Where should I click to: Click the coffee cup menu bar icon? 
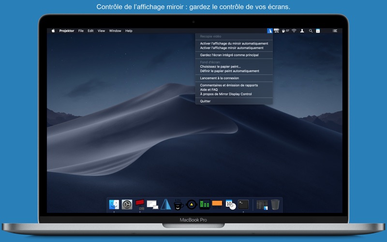point(285,31)
